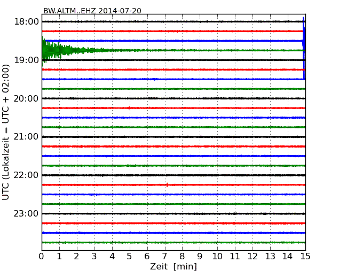Image resolution: width=347 pixels, height=278 pixels.
Task: Select the 19:00 time label
Action: [26, 60]
